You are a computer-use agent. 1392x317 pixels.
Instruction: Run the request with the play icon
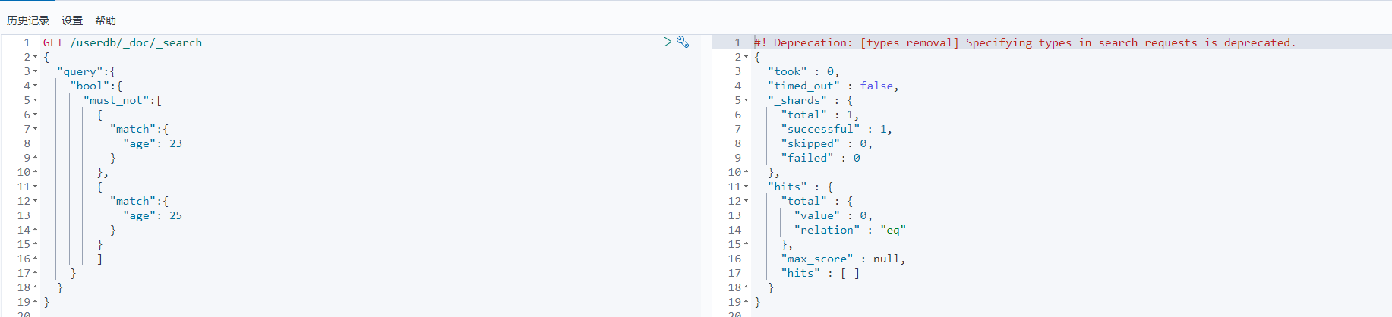[x=667, y=42]
